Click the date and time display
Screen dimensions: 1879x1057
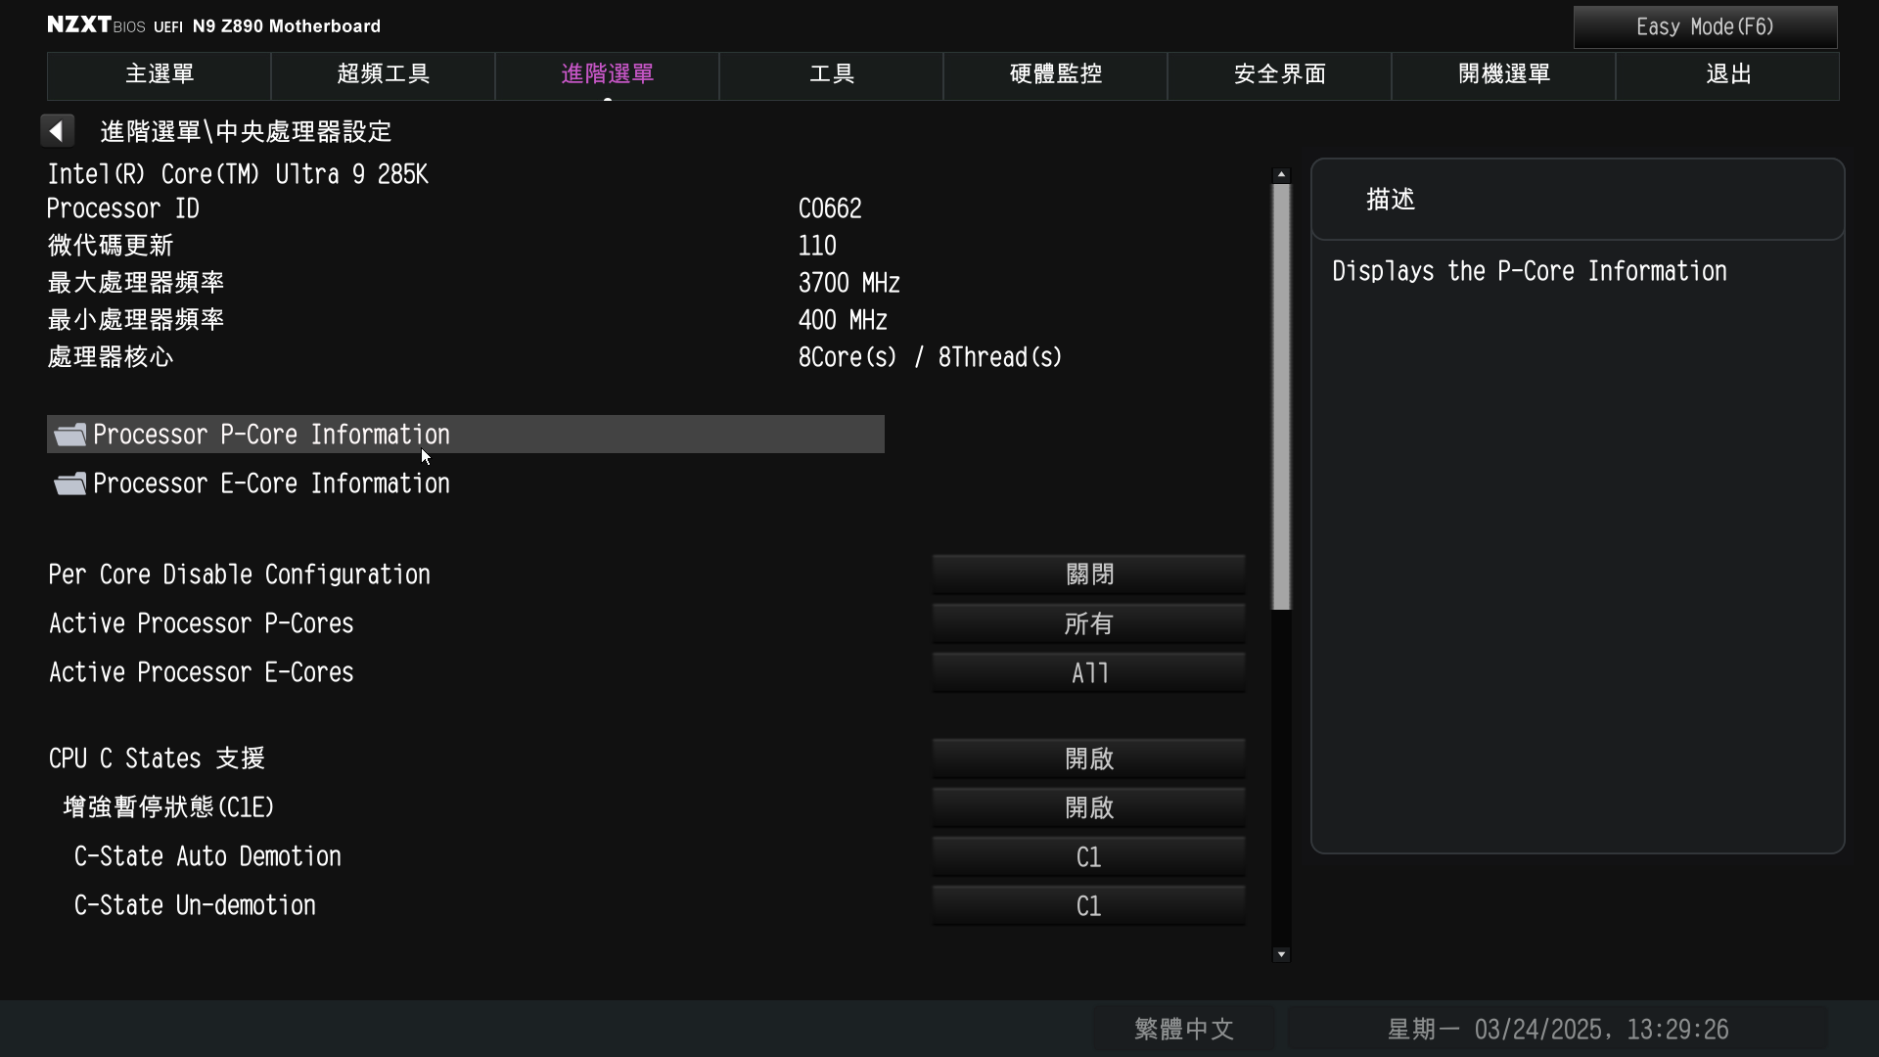pyautogui.click(x=1557, y=1029)
